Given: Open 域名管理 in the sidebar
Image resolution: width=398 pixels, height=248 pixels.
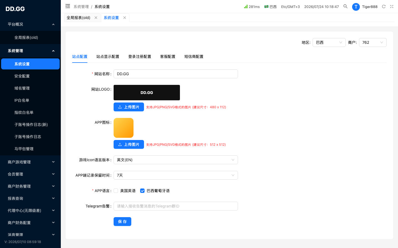Looking at the screenshot, I should click(x=30, y=88).
